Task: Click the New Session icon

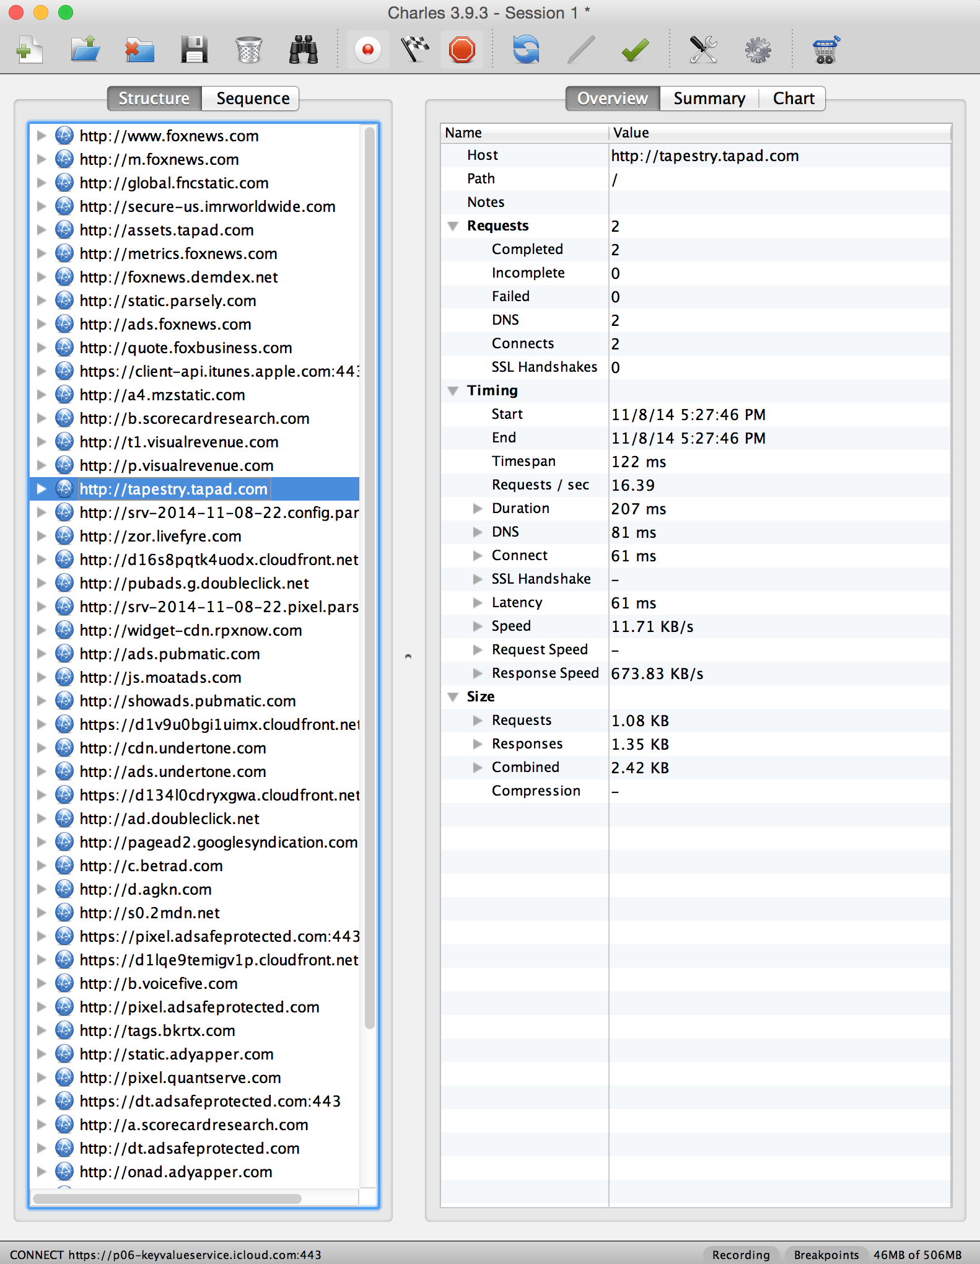Action: pyautogui.click(x=29, y=50)
